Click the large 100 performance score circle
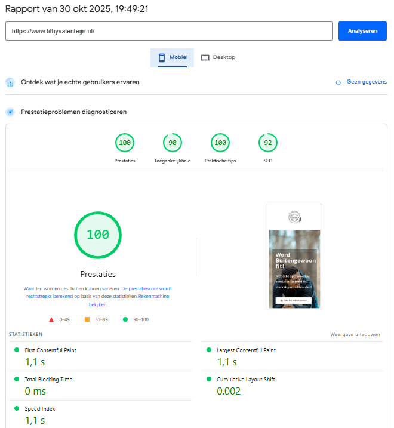 tap(98, 235)
